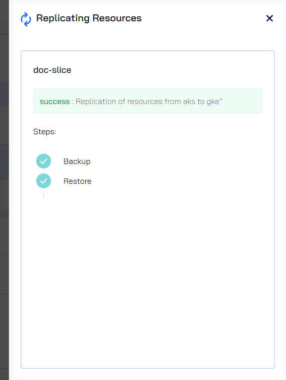Click the Backup step checkmark icon

click(x=44, y=161)
